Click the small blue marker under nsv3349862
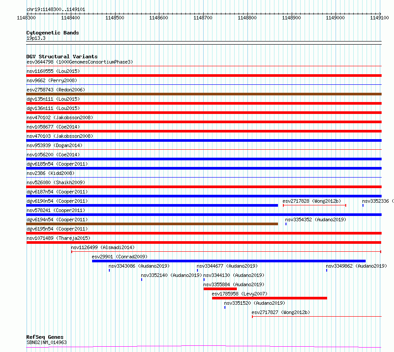 point(327,270)
